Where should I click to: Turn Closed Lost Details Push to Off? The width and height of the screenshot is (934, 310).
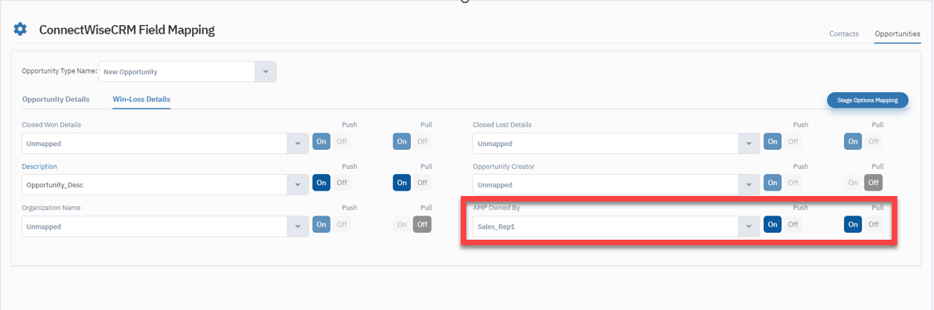793,141
